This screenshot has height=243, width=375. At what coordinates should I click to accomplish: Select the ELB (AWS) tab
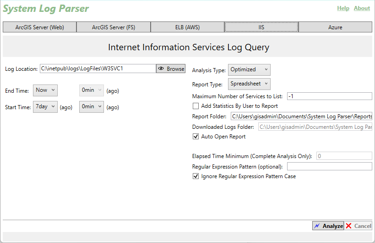(188, 27)
